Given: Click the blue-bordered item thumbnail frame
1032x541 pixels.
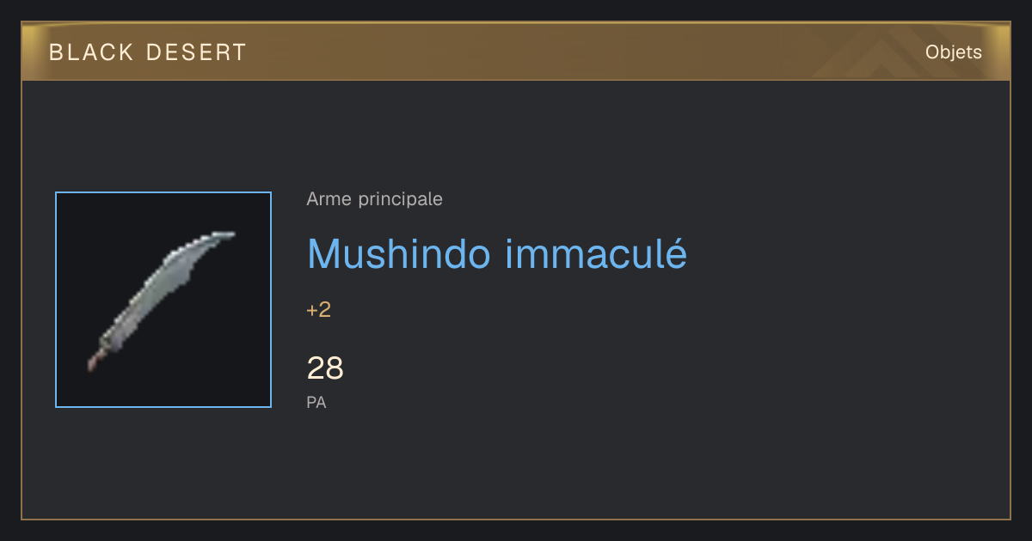Looking at the screenshot, I should (163, 300).
